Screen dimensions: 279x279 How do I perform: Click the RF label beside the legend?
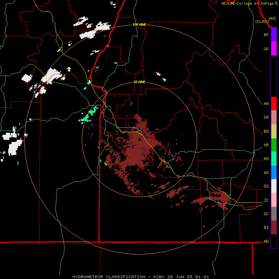point(266,35)
